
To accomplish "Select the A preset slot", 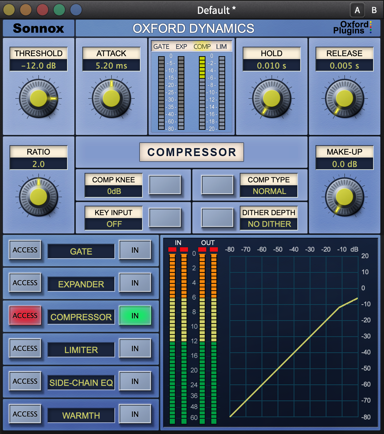I will click(357, 10).
